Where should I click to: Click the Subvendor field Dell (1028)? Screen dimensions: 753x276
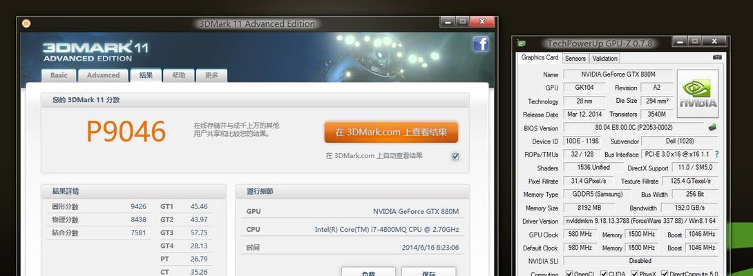(680, 141)
